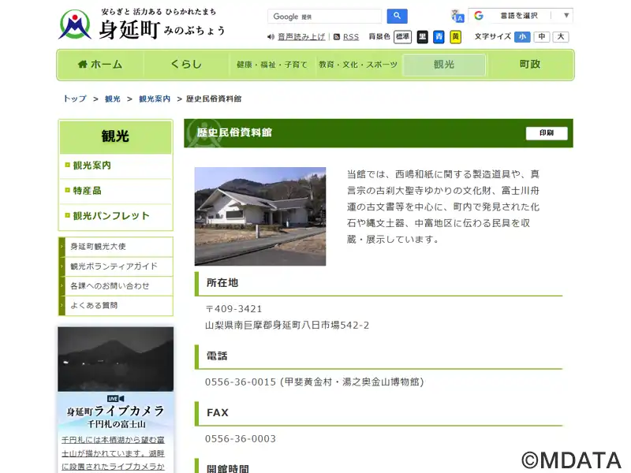Set text size to large 大

tap(561, 37)
